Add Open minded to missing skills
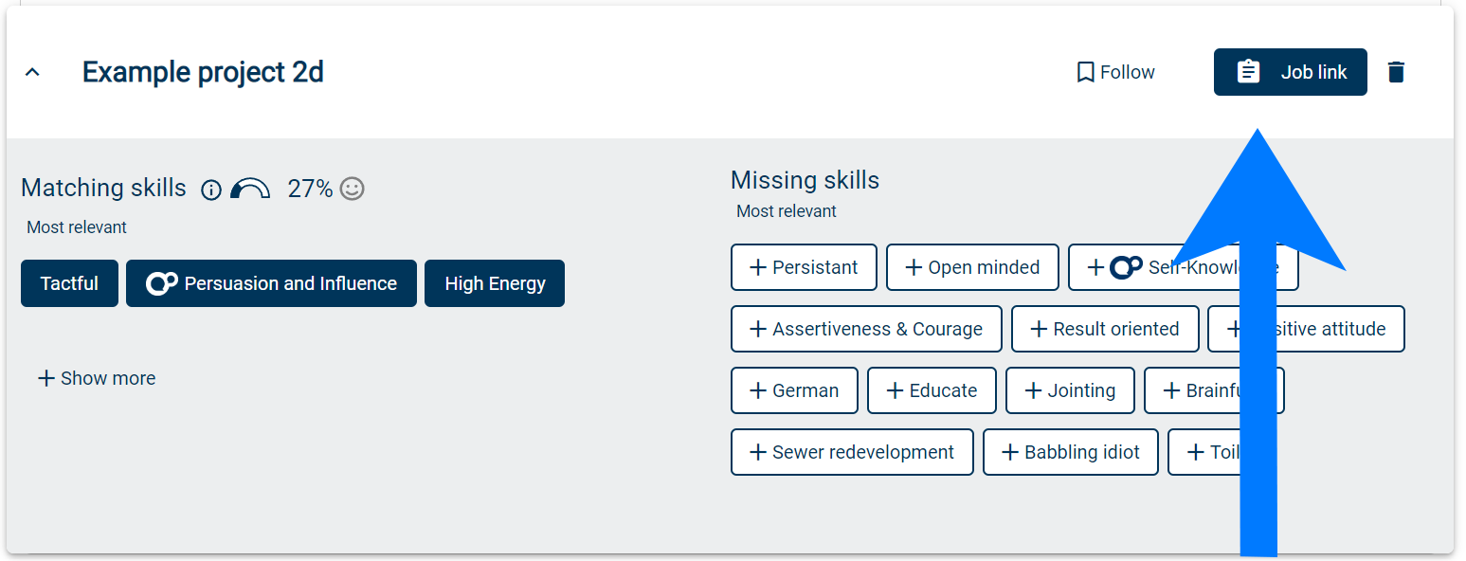The image size is (1466, 561). pos(972,267)
